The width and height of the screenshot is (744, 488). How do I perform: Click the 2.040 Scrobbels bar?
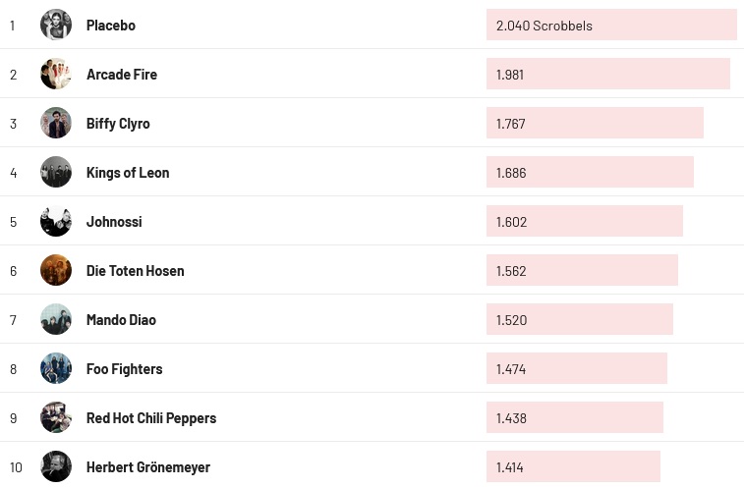coord(610,26)
